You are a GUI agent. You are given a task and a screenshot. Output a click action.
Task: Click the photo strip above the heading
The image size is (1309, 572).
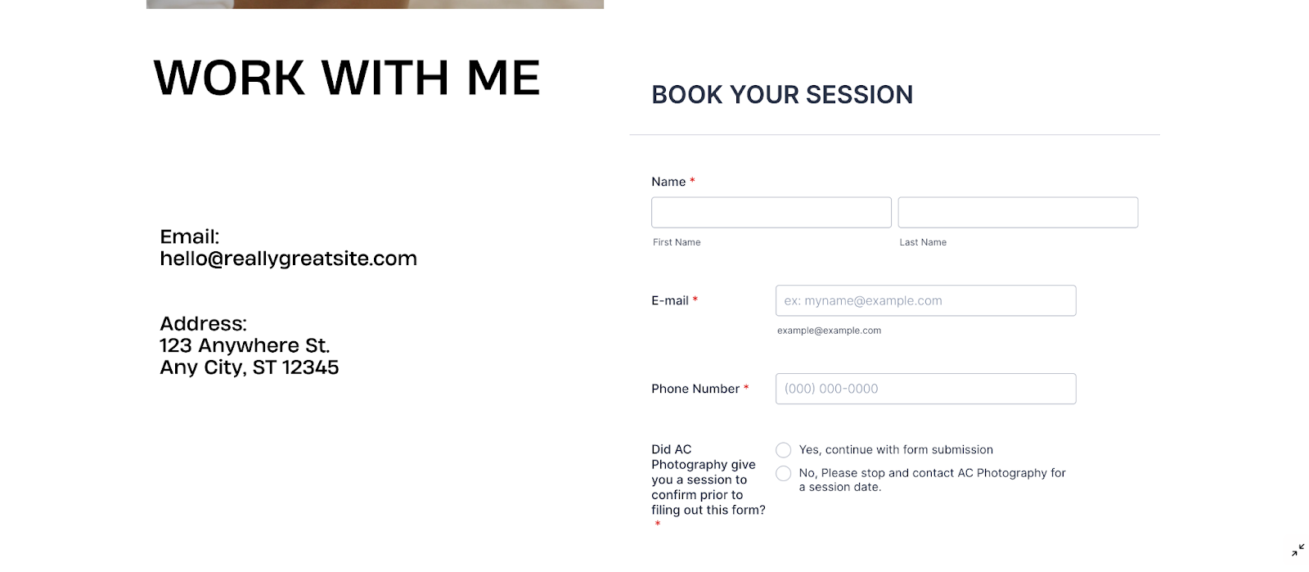(x=375, y=4)
